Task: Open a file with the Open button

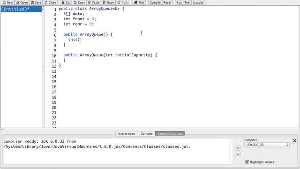Action: (22, 2)
